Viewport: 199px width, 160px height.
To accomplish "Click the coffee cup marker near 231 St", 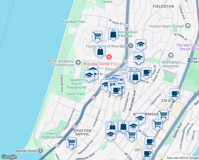I will pos(150,142).
